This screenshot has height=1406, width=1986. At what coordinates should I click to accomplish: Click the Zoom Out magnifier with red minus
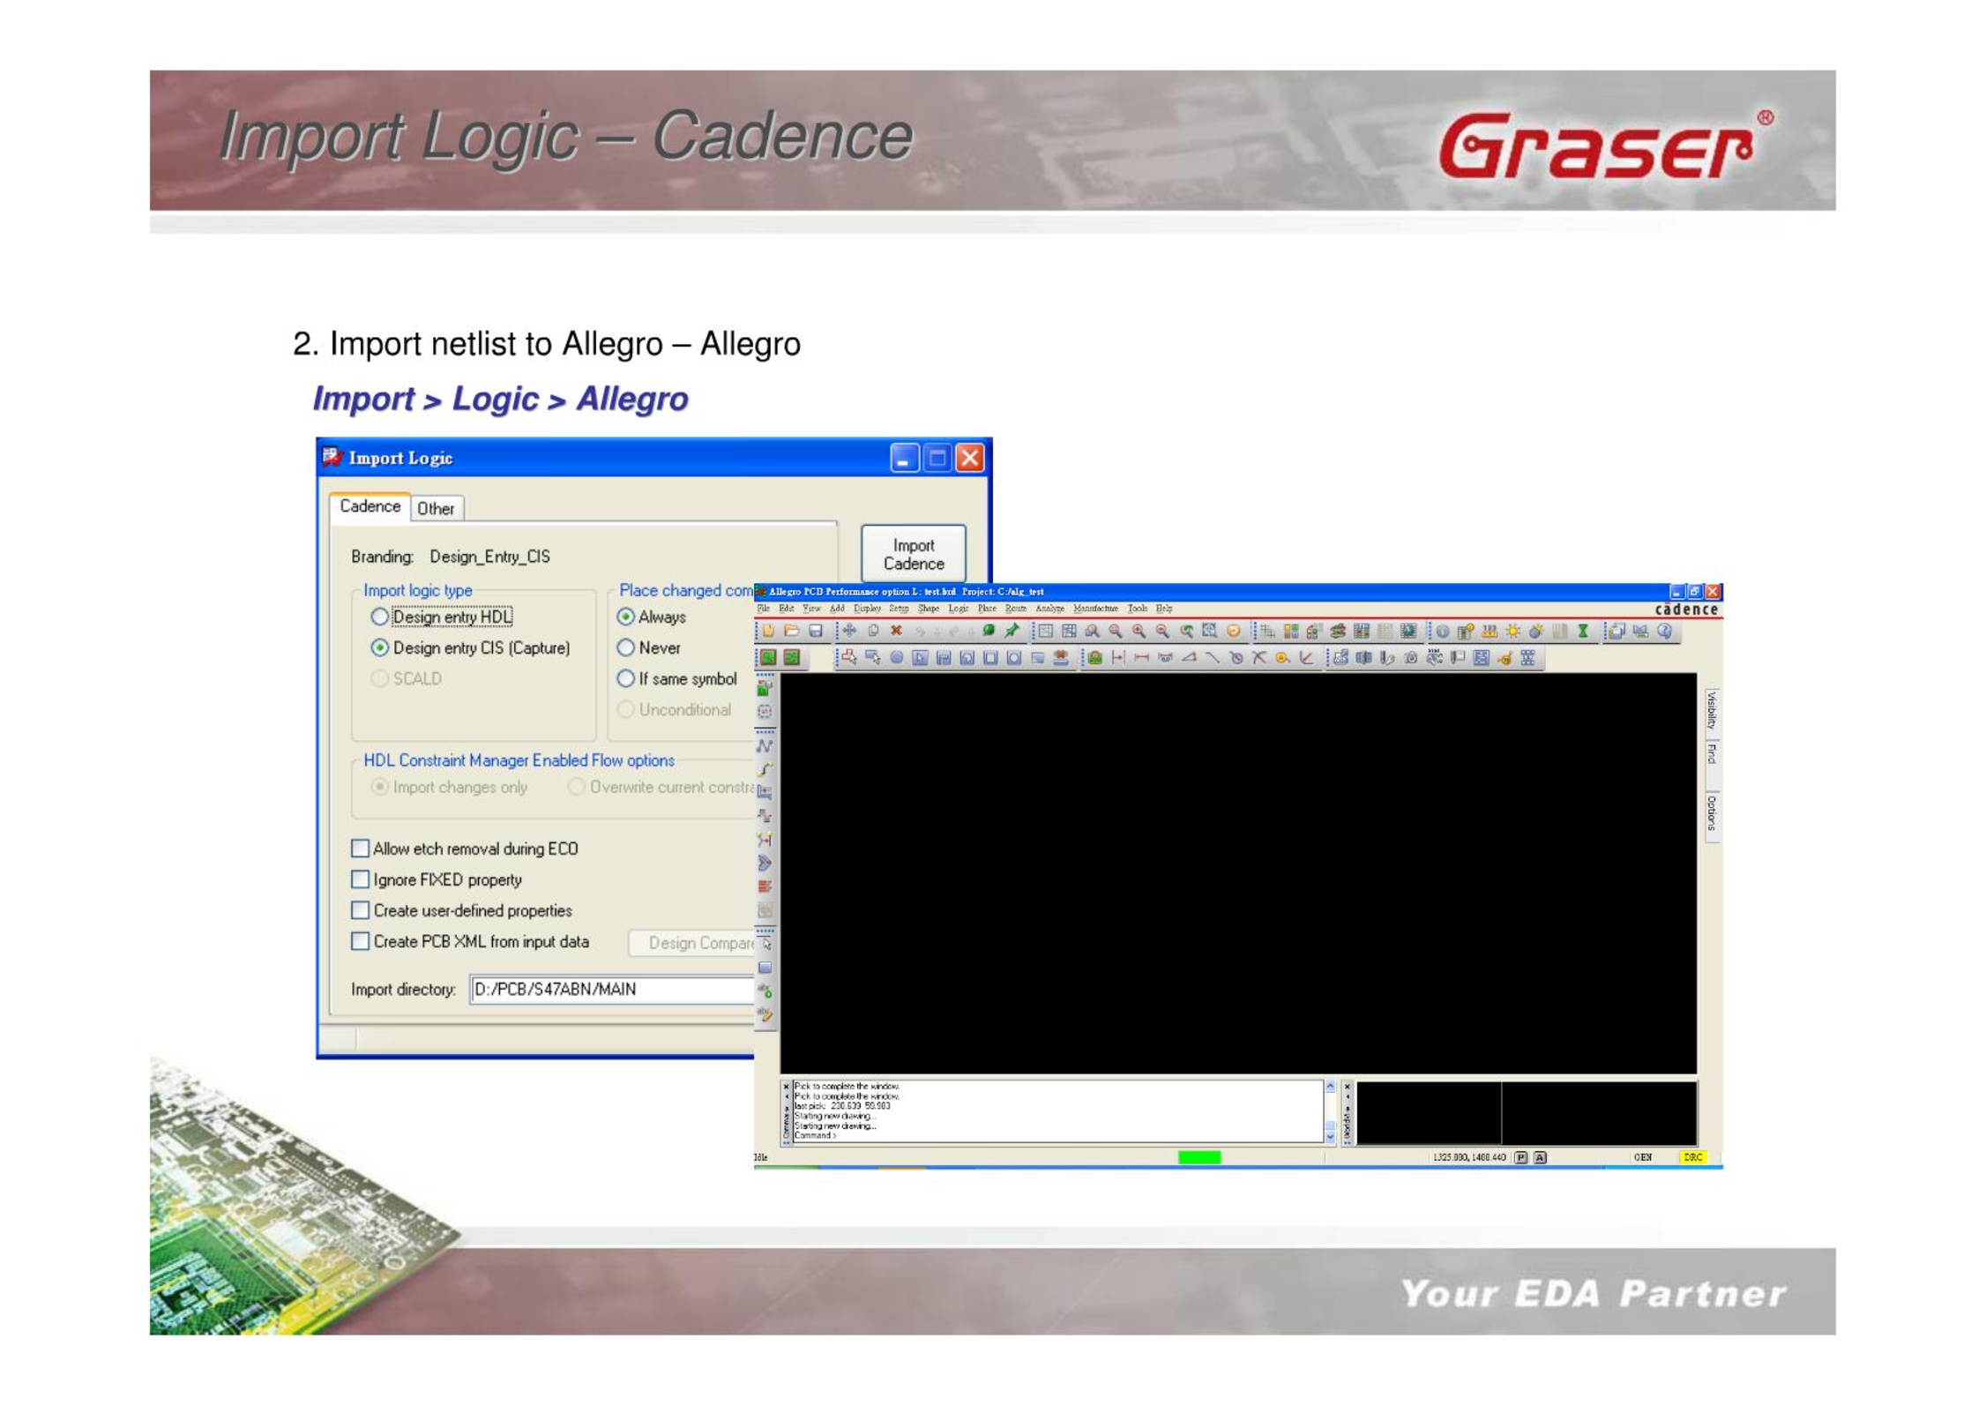point(1162,632)
